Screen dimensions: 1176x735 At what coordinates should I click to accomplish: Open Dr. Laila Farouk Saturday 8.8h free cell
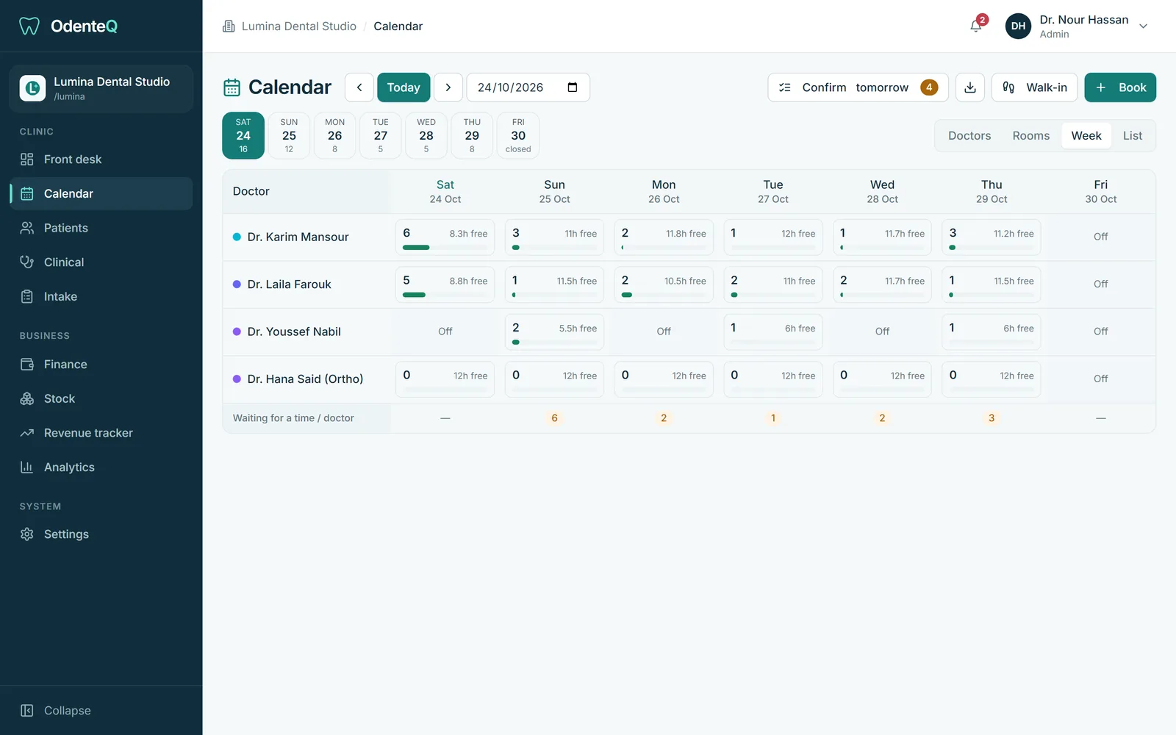pos(445,284)
